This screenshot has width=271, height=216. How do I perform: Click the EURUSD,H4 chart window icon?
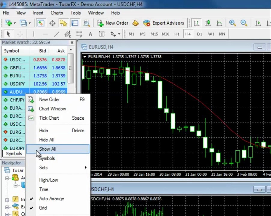click(x=84, y=47)
